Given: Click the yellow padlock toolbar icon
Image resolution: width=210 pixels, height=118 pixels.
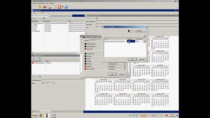Looking at the screenshot, I should 39,7.
